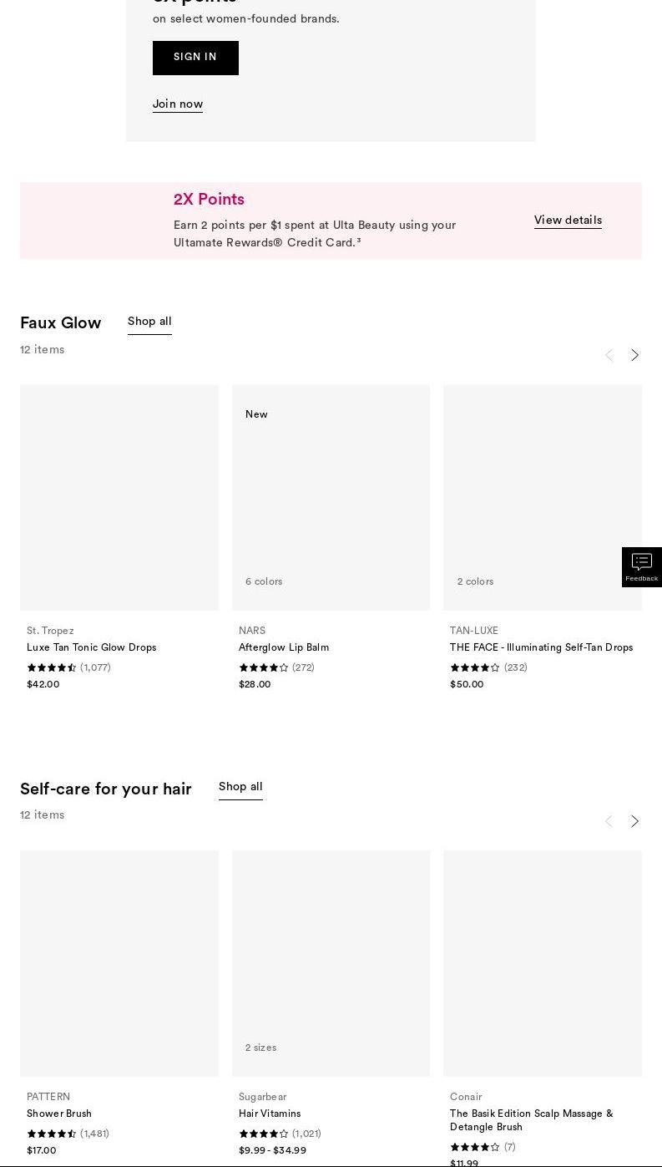
Task: Click star rating for PATTERN Shower Brush
Action: pos(52,1134)
